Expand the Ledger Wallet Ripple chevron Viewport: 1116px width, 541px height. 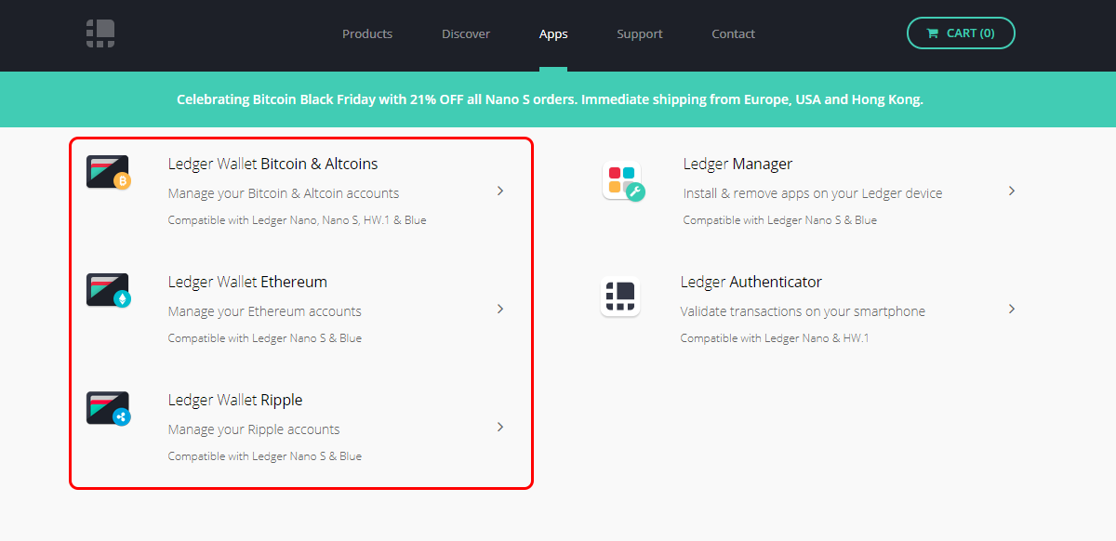(x=500, y=427)
